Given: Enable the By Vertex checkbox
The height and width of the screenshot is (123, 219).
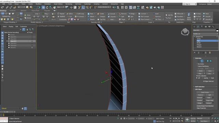Looking at the screenshot, I should coord(197,64).
